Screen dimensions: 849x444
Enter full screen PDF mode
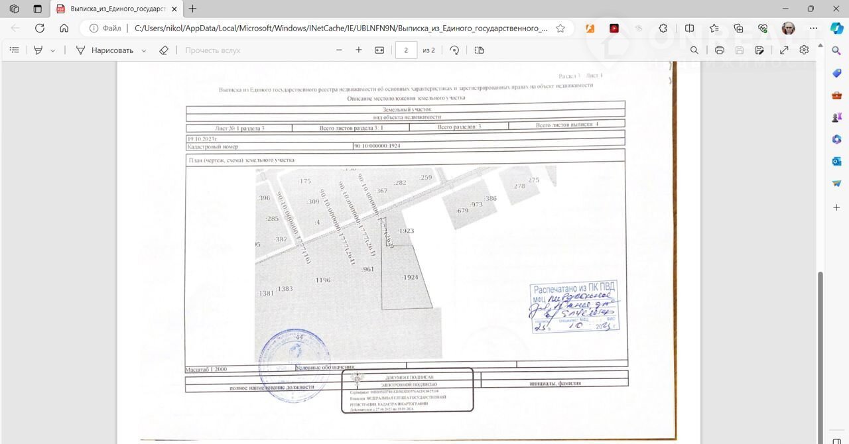[x=784, y=50]
